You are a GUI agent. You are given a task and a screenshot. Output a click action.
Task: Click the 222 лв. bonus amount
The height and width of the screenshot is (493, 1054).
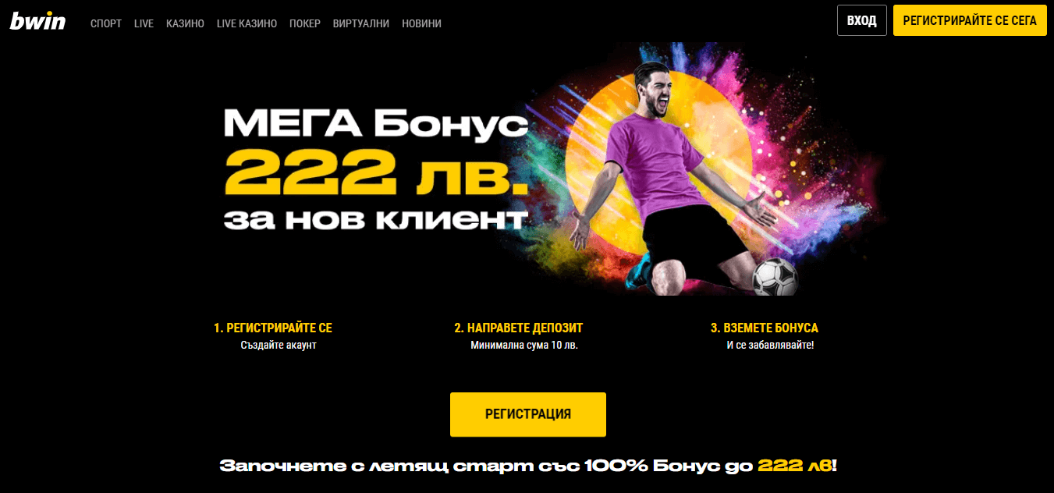pyautogui.click(x=375, y=172)
